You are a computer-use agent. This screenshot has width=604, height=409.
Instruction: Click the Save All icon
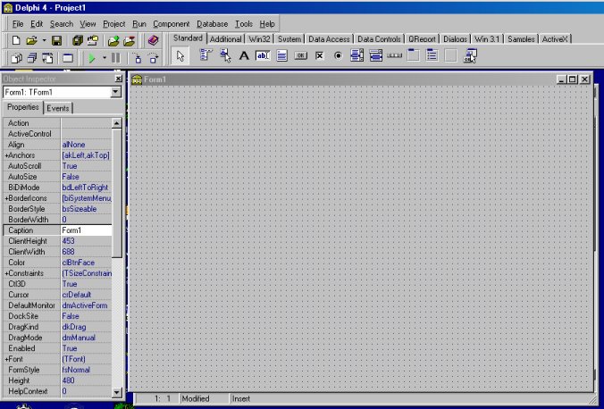coord(78,40)
